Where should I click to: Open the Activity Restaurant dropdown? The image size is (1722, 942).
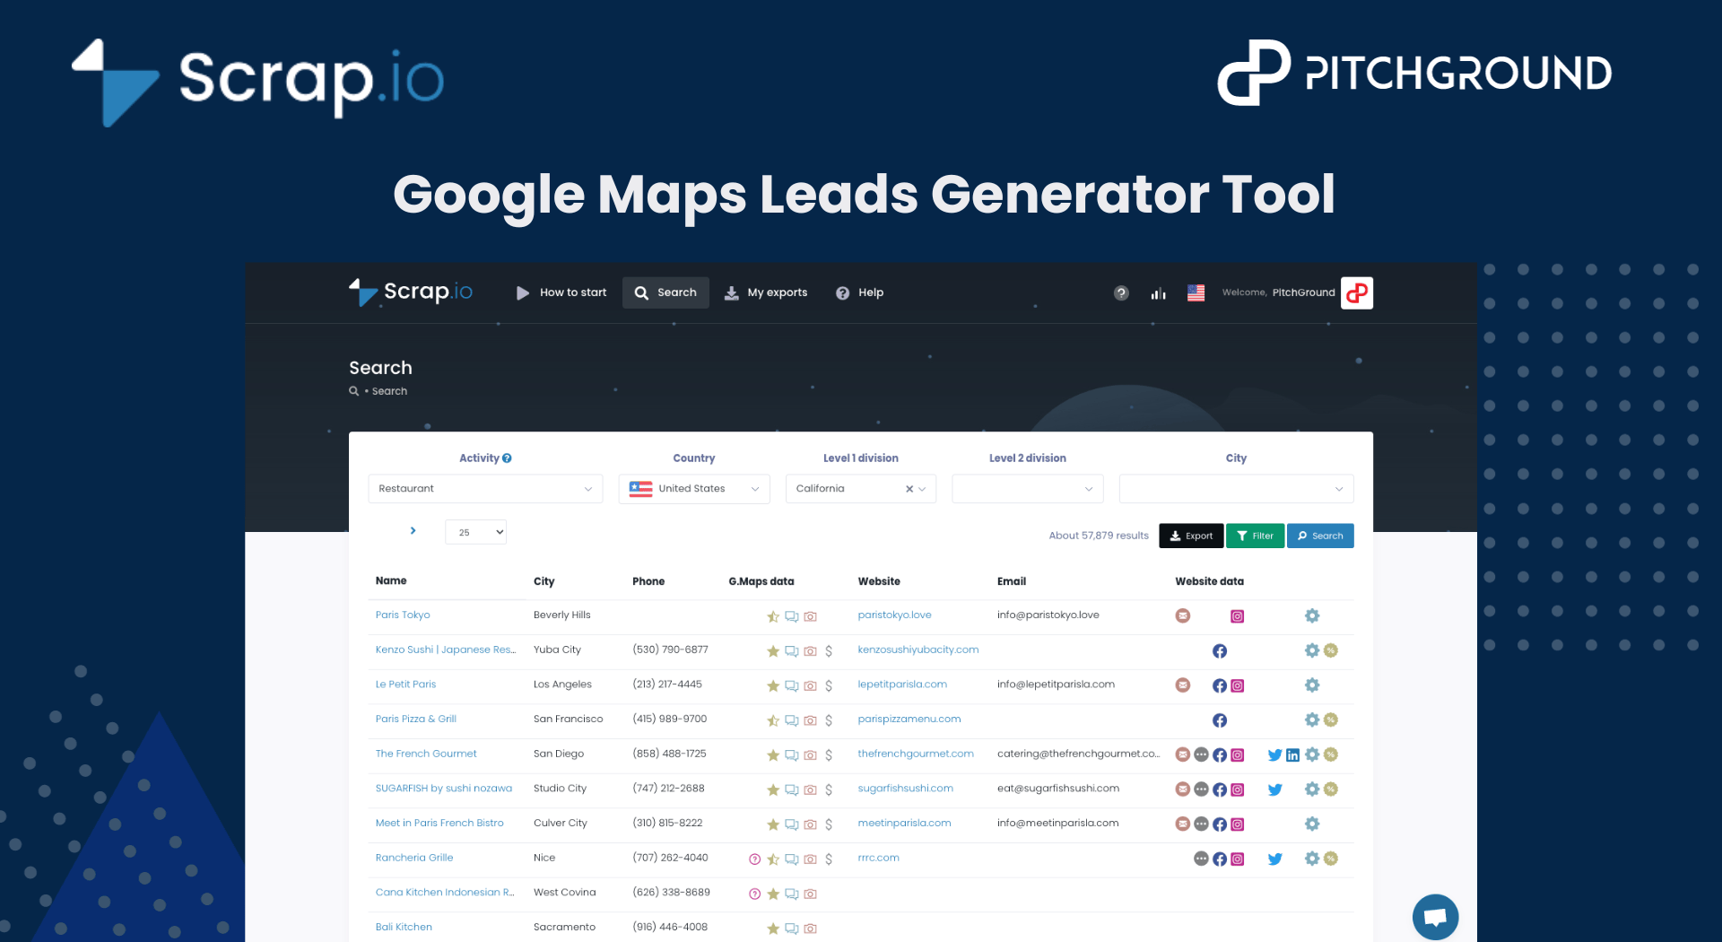pos(484,489)
